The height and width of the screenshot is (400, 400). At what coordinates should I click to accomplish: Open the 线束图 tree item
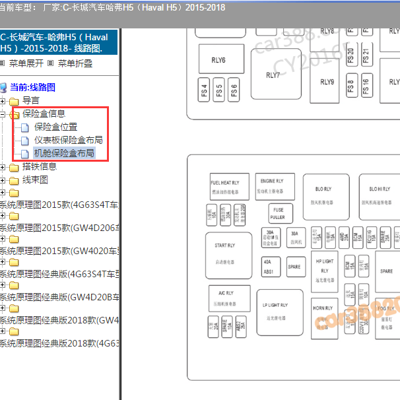[x=35, y=180]
